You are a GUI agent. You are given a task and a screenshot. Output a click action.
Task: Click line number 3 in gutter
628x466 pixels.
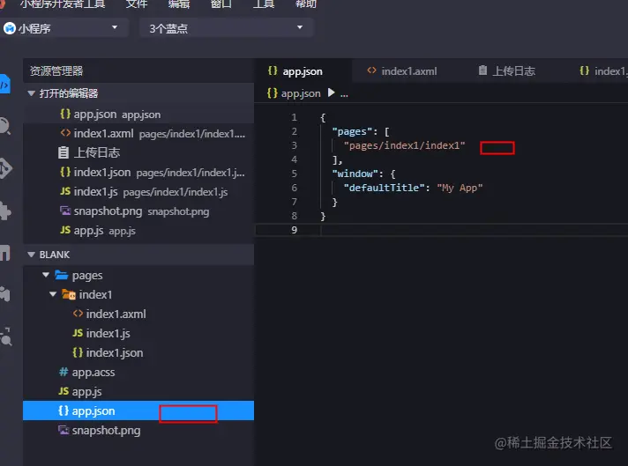pos(295,145)
